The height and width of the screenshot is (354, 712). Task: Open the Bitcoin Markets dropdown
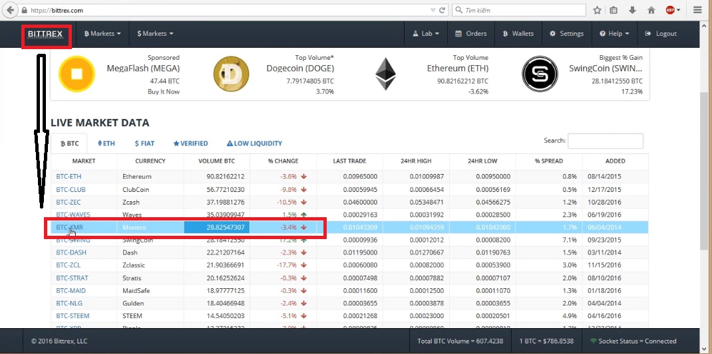(102, 34)
